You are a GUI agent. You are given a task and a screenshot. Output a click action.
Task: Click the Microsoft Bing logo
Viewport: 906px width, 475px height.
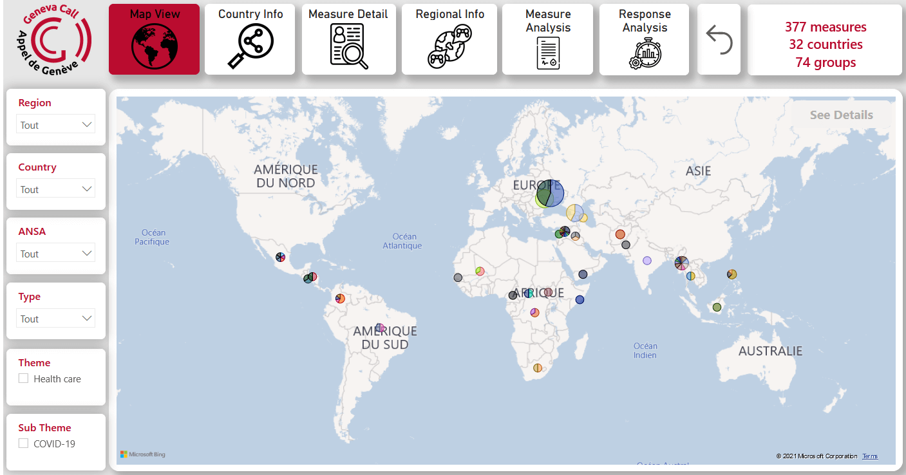pos(143,454)
